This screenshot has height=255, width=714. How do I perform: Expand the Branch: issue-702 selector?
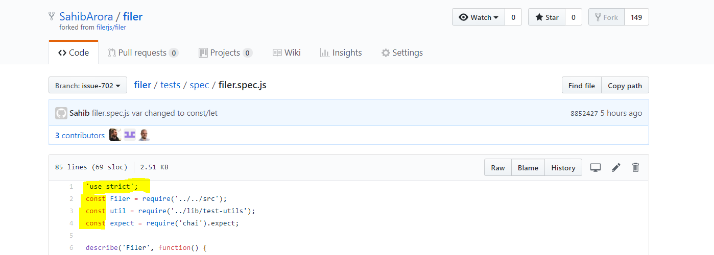coord(88,86)
